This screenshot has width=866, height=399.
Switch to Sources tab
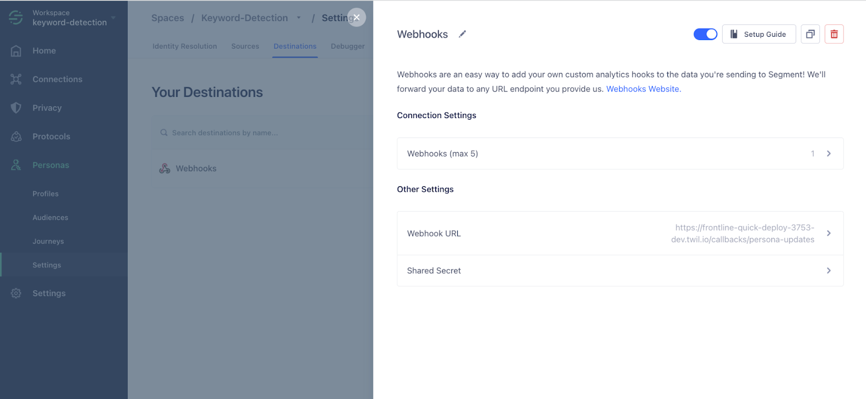pyautogui.click(x=245, y=47)
